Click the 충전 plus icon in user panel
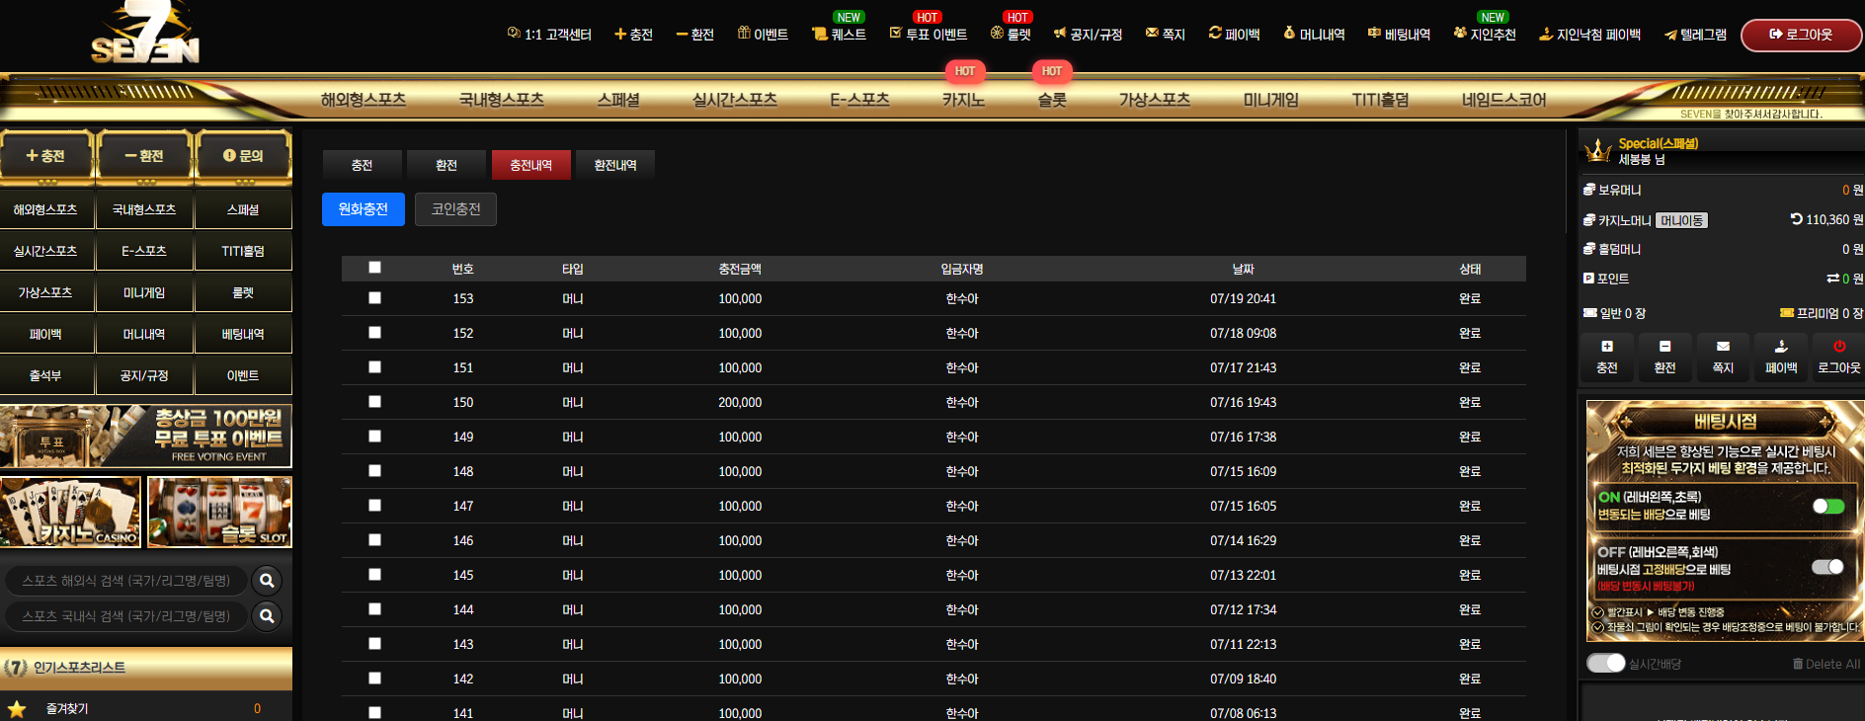This screenshot has width=1865, height=721. pyautogui.click(x=1607, y=347)
